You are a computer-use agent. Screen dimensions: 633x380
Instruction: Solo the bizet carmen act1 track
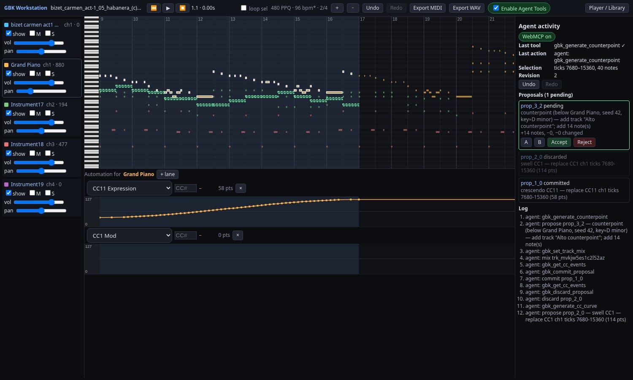(x=48, y=33)
